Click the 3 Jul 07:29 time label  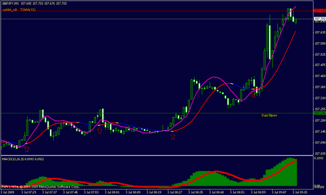pos(29,192)
